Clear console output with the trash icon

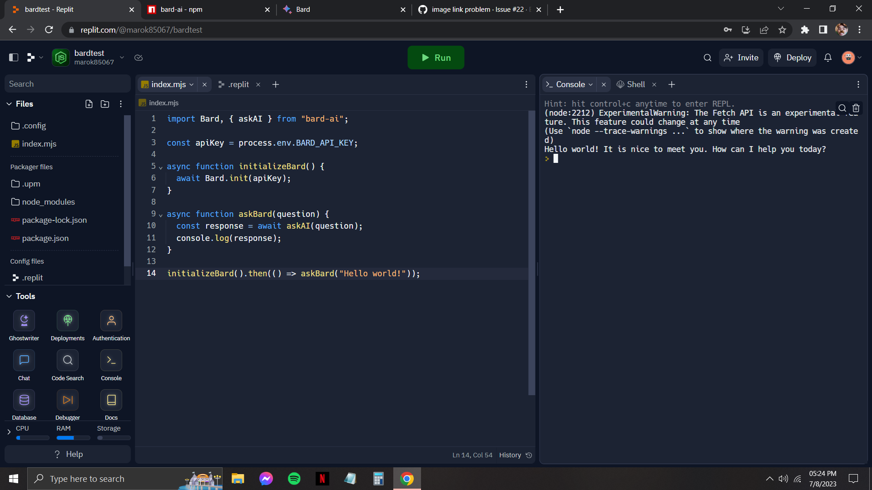pos(856,108)
